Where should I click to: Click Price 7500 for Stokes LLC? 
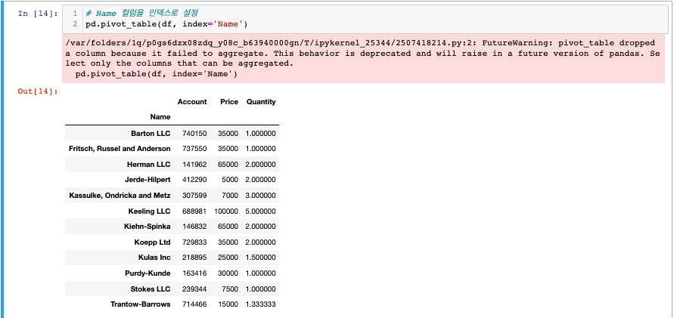pyautogui.click(x=230, y=289)
